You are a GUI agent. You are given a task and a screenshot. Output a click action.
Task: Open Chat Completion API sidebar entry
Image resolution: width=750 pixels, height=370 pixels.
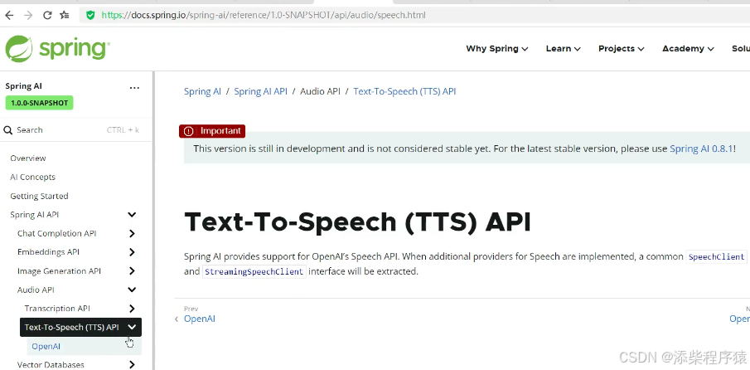pyautogui.click(x=57, y=234)
